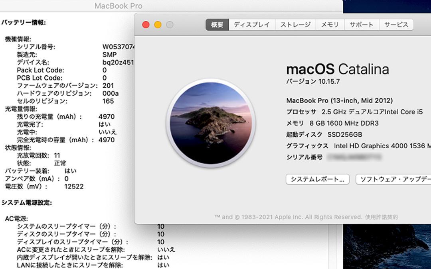
Task: Click the greyed-out zoom window button
Action: click(x=170, y=25)
